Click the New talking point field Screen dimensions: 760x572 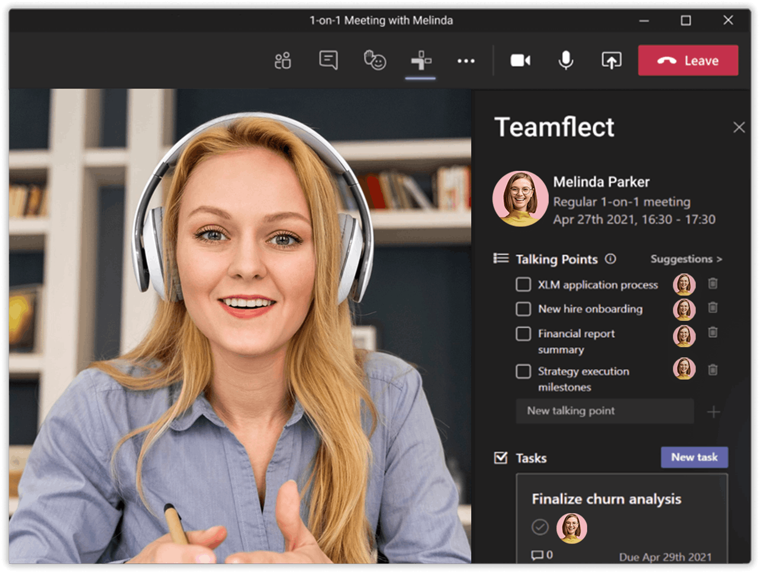[605, 411]
